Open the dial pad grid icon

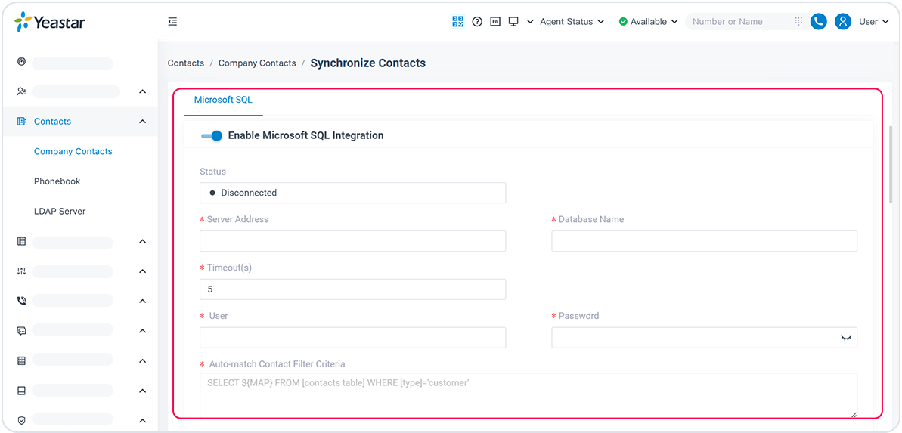tap(798, 21)
